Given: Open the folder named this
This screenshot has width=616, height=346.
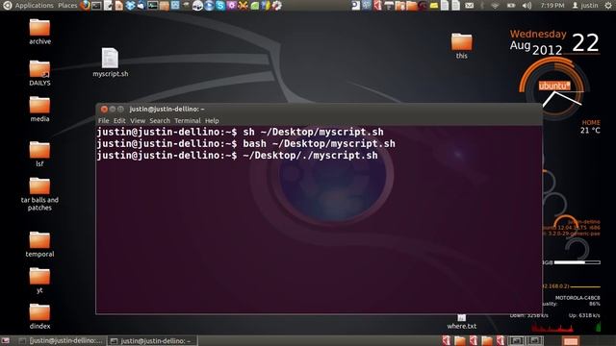Looking at the screenshot, I should click(x=462, y=46).
